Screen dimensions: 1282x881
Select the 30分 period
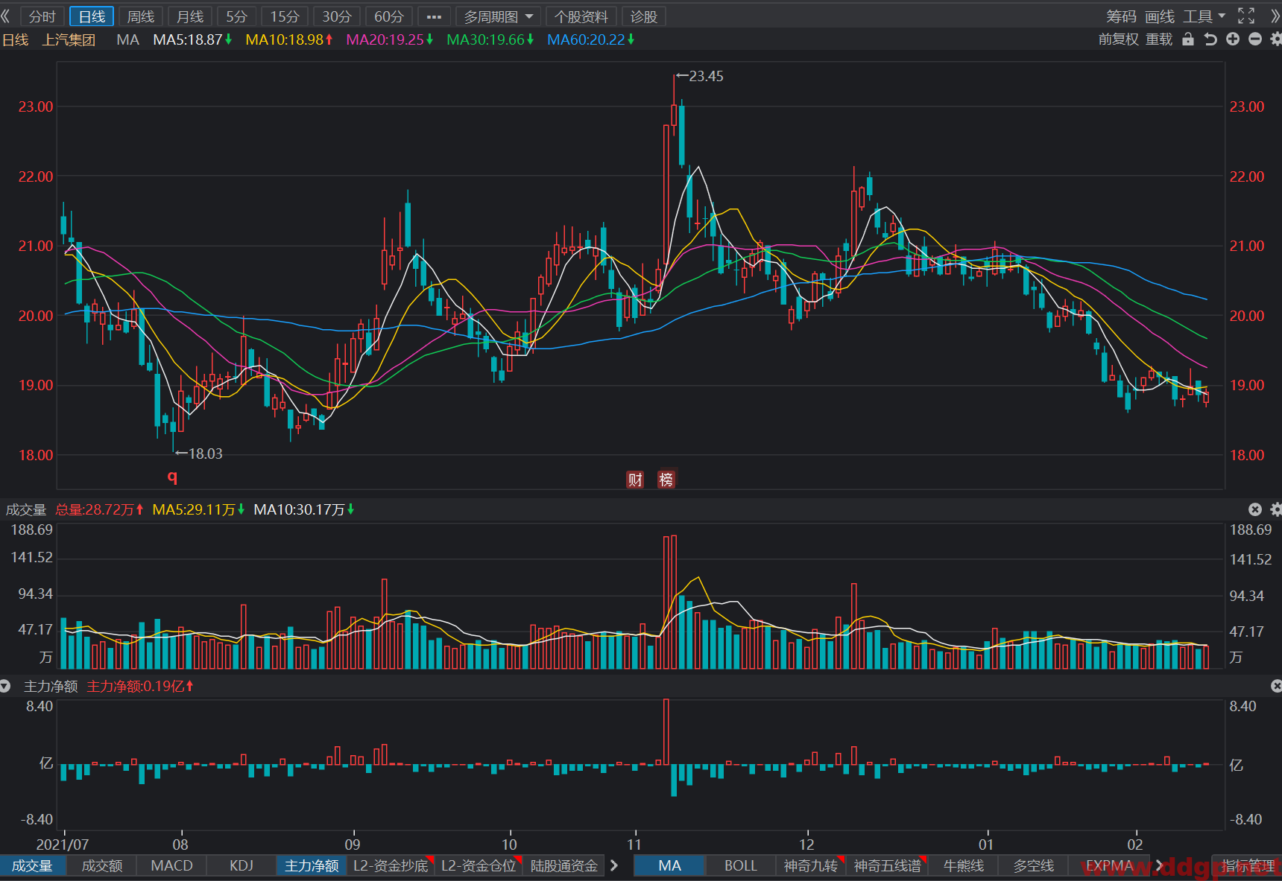click(337, 16)
